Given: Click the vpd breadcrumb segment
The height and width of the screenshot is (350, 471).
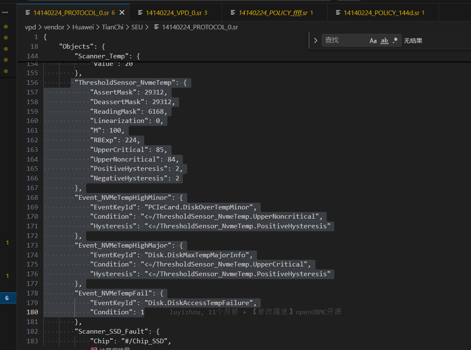Looking at the screenshot, I should (x=30, y=27).
